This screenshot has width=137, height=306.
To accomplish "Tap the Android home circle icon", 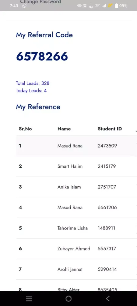I will 68,299.
